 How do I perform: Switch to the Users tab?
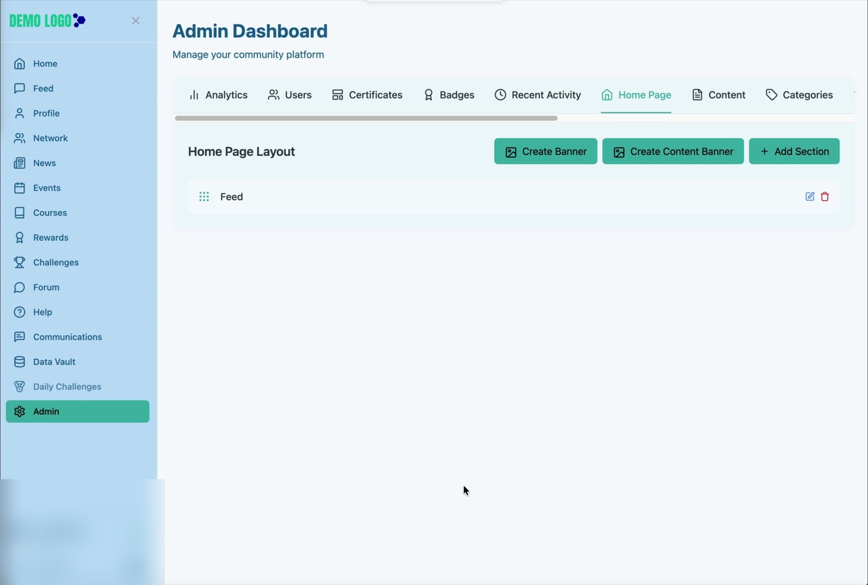(x=290, y=95)
